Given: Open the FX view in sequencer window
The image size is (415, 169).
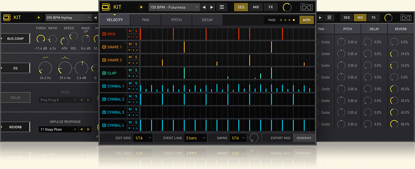Looking at the screenshot, I should coord(271,7).
